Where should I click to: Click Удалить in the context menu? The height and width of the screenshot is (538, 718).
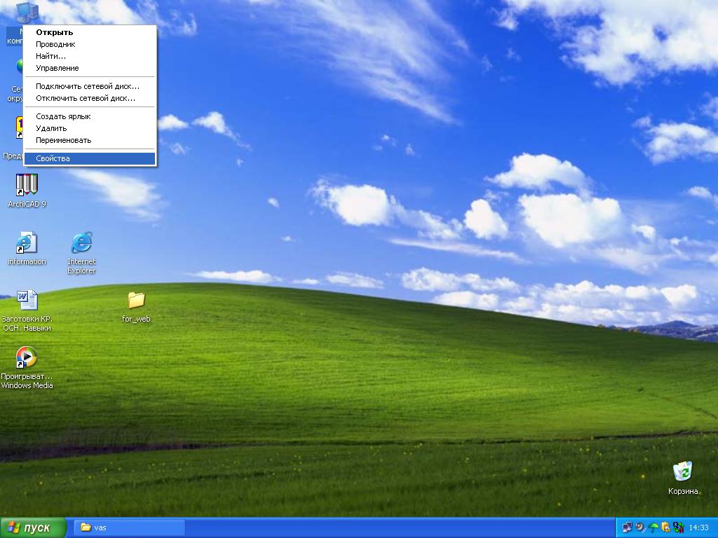click(90, 129)
